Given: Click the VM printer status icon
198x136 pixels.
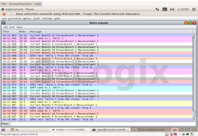Looking at the screenshot, I should [x=184, y=134].
